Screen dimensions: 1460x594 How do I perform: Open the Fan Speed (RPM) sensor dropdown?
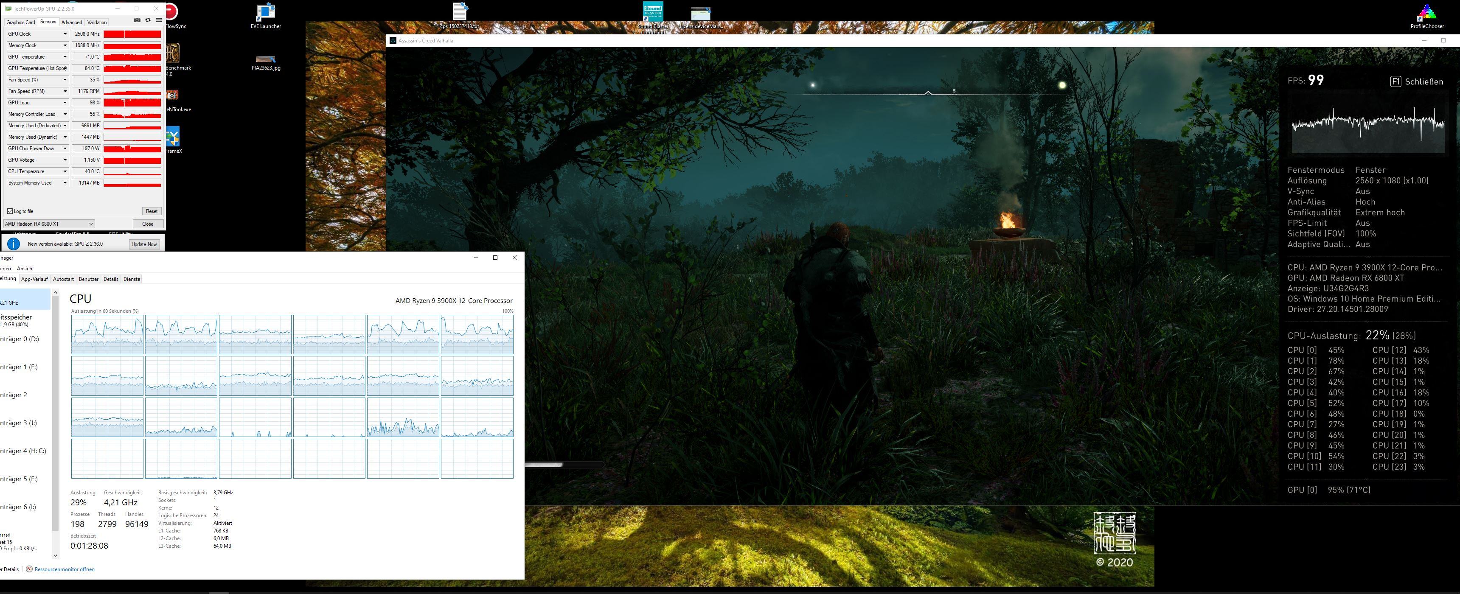click(65, 91)
